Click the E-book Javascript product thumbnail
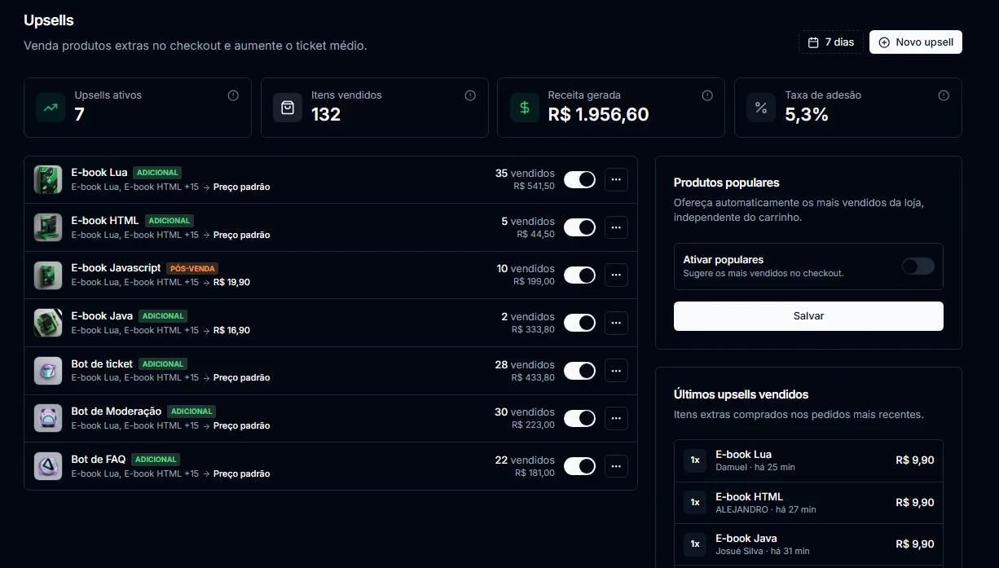The width and height of the screenshot is (999, 568). click(x=48, y=275)
